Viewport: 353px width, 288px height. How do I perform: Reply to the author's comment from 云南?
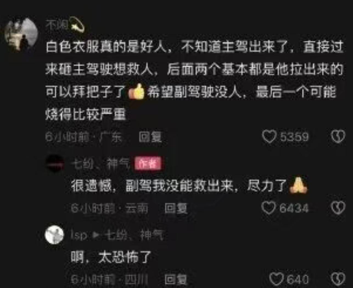pos(176,208)
